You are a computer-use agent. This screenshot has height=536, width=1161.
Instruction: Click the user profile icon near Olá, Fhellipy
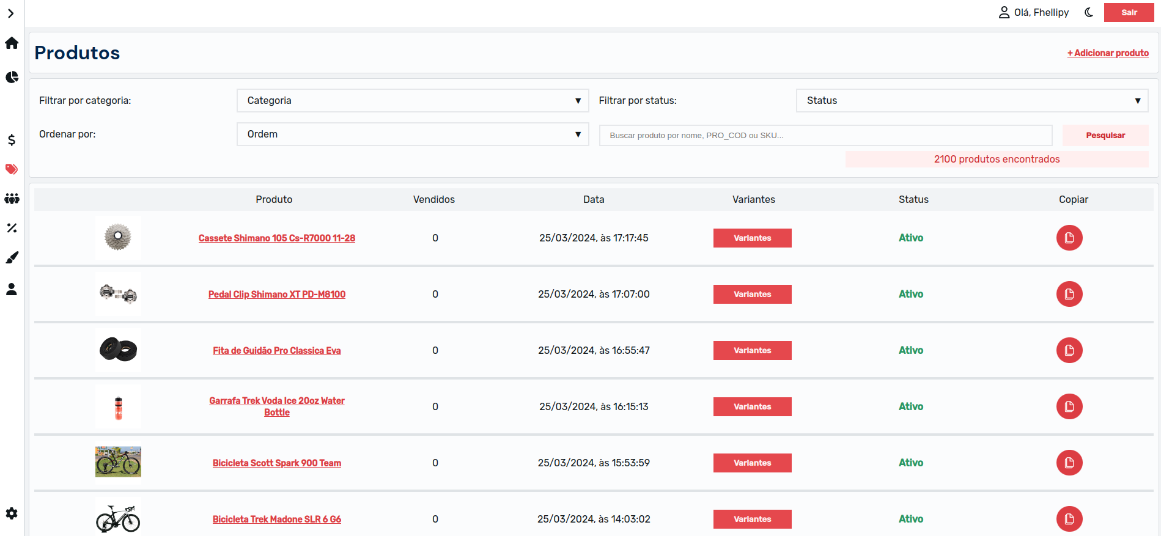[x=1004, y=12]
